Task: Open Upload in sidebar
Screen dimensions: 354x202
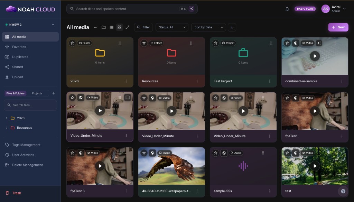Action: click(x=30, y=77)
